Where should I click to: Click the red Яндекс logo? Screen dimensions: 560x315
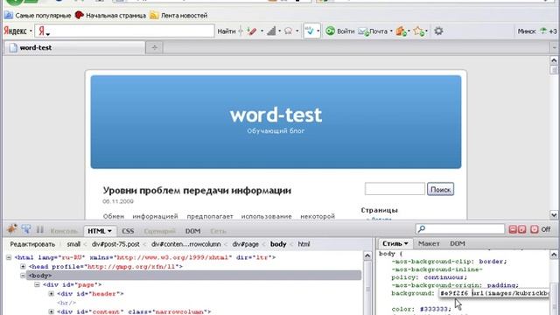point(16,31)
